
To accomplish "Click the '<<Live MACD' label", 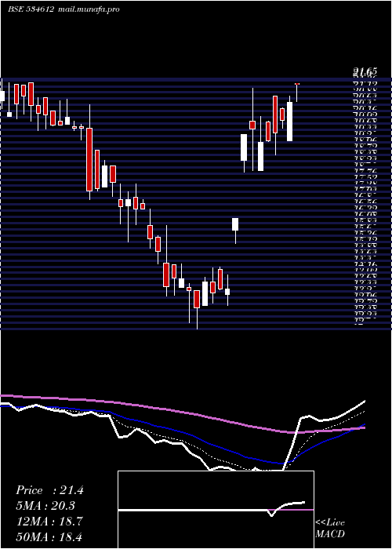I will coord(330,529).
